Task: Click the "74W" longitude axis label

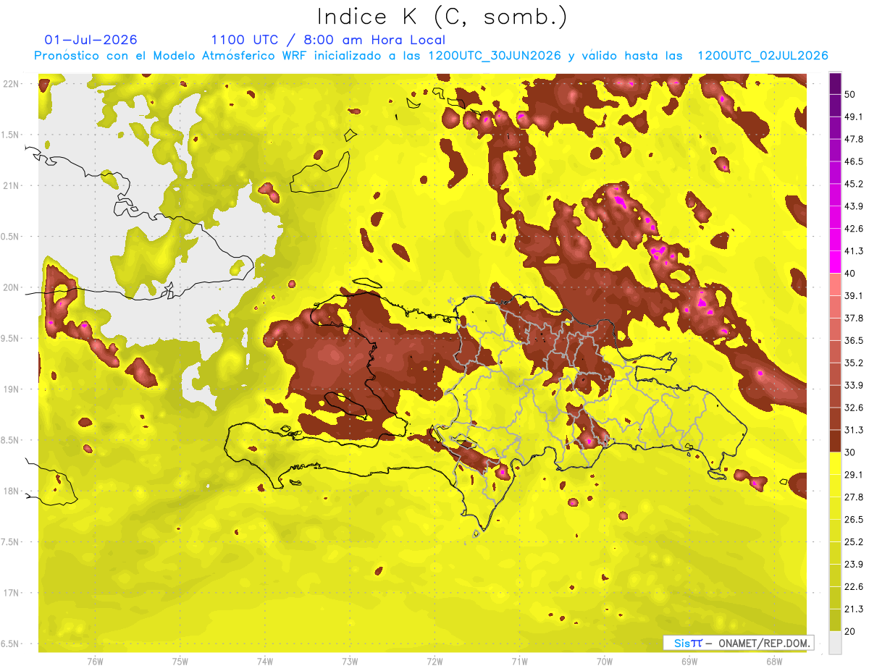Action: pyautogui.click(x=265, y=662)
